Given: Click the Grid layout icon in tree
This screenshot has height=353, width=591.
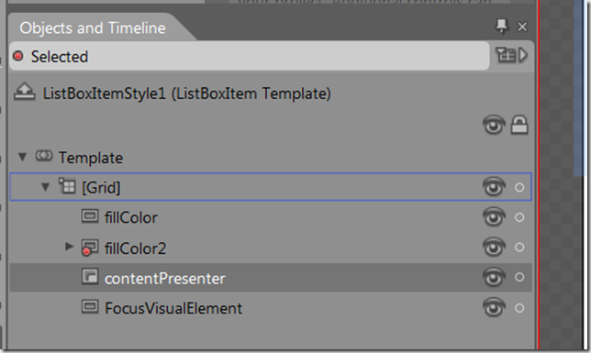Looking at the screenshot, I should point(67,186).
